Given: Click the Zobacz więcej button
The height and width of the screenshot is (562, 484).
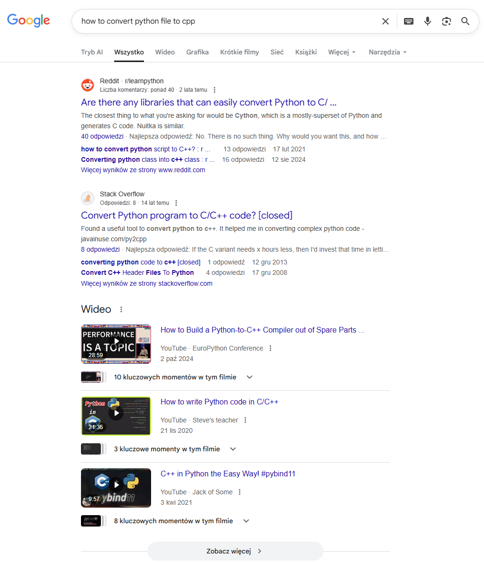Looking at the screenshot, I should click(x=235, y=551).
